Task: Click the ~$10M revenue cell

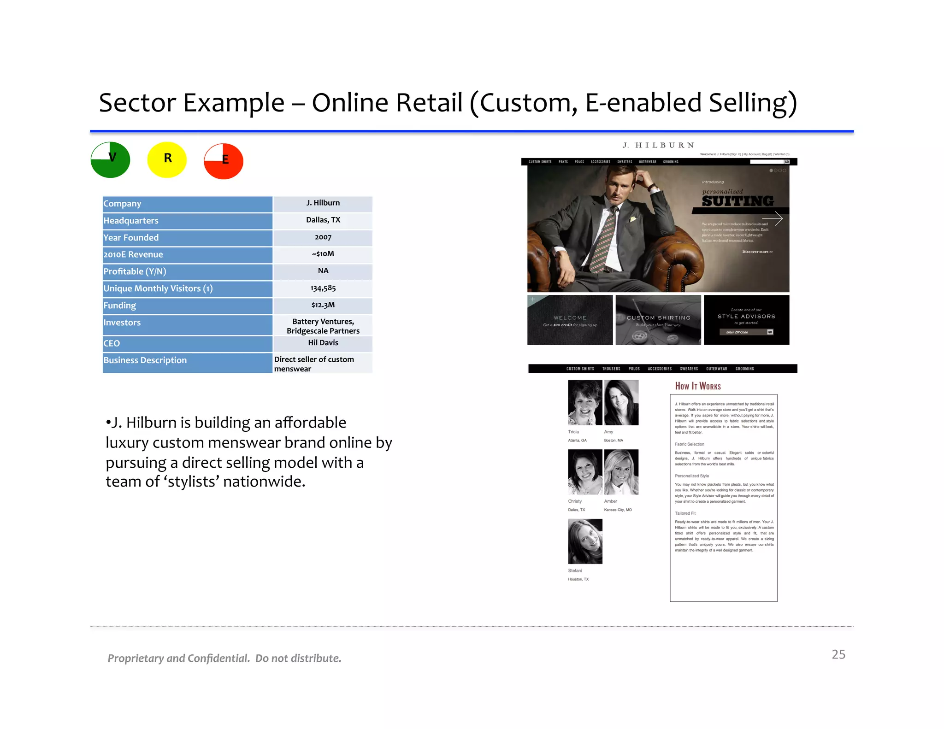Action: [323, 255]
